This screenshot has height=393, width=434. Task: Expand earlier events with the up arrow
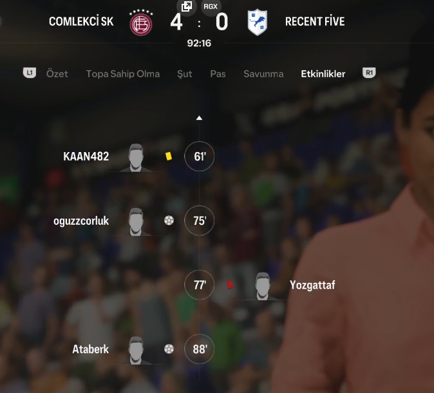[199, 118]
